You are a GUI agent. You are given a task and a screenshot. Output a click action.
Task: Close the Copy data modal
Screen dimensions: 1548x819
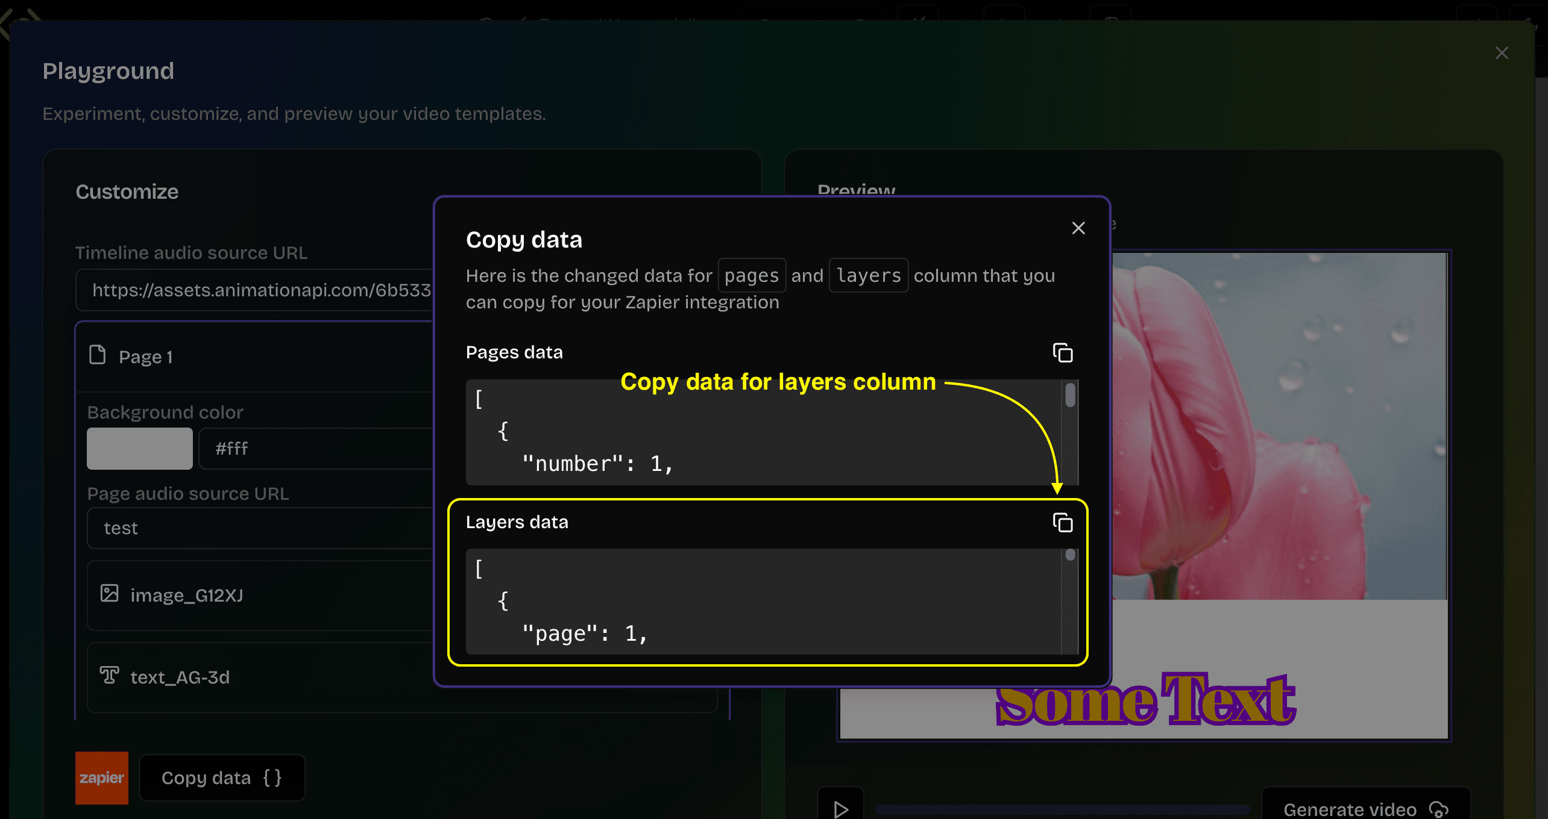[x=1078, y=228]
